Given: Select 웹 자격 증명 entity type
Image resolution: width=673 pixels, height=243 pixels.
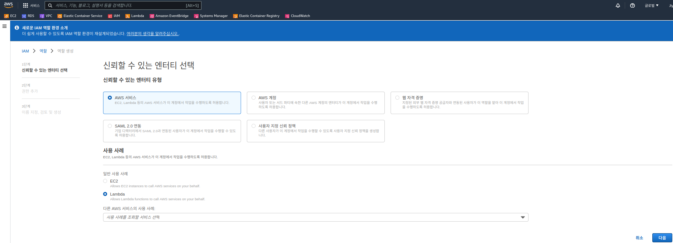Looking at the screenshot, I should [x=460, y=103].
